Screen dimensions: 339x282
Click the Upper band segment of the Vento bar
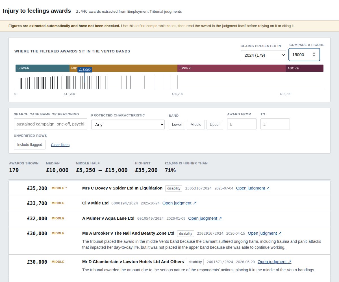pyautogui.click(x=231, y=68)
